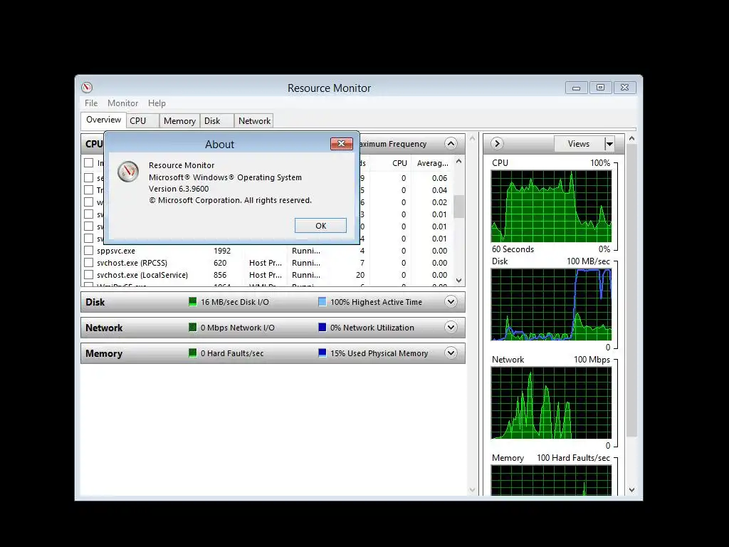Viewport: 729px width, 547px height.
Task: Click graphs pane scroll down arrow
Action: (631, 490)
